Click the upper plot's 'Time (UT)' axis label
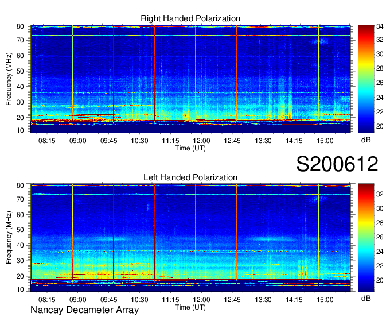Viewport: 390px width, 317px height. pos(190,148)
